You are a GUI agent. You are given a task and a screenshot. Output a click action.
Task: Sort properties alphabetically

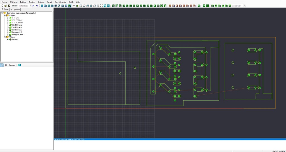pyautogui.click(x=6, y=65)
